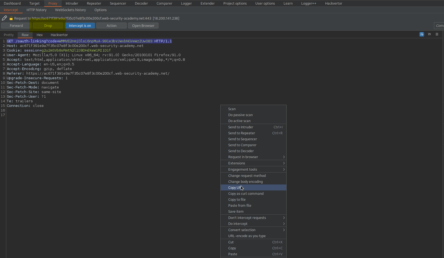Select Copy to file
This screenshot has height=258, width=444.
coord(253,199)
